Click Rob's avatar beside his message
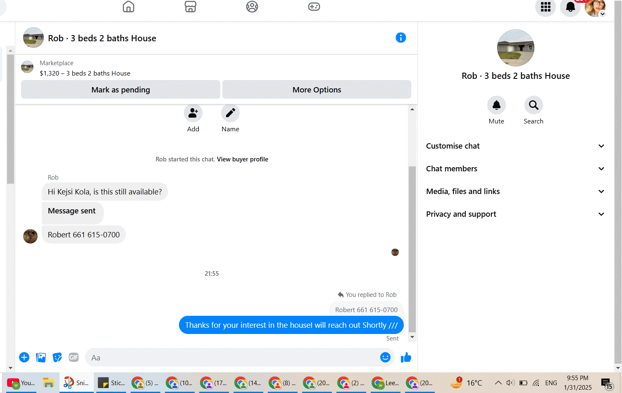 30,237
